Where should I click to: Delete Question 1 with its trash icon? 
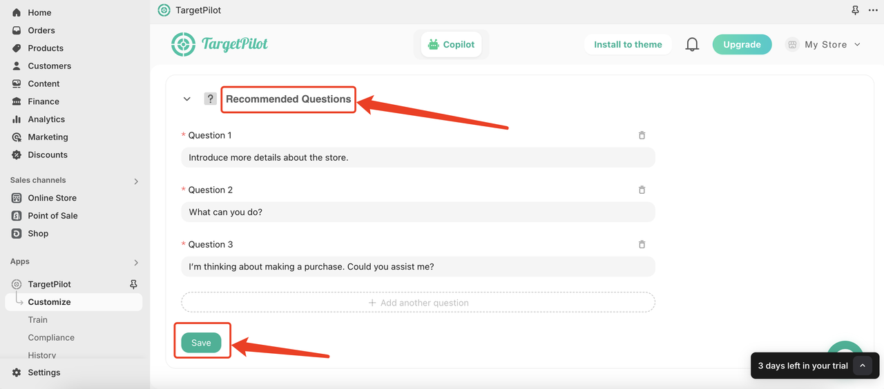click(x=642, y=135)
